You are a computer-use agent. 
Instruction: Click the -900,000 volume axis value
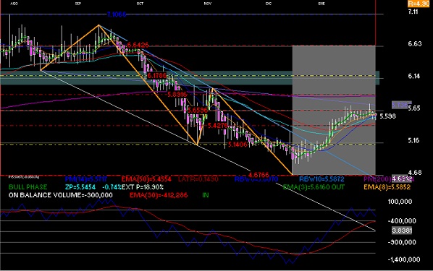point(402,242)
